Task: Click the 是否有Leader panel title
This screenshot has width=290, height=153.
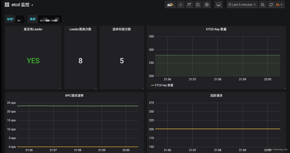Action: (x=33, y=29)
